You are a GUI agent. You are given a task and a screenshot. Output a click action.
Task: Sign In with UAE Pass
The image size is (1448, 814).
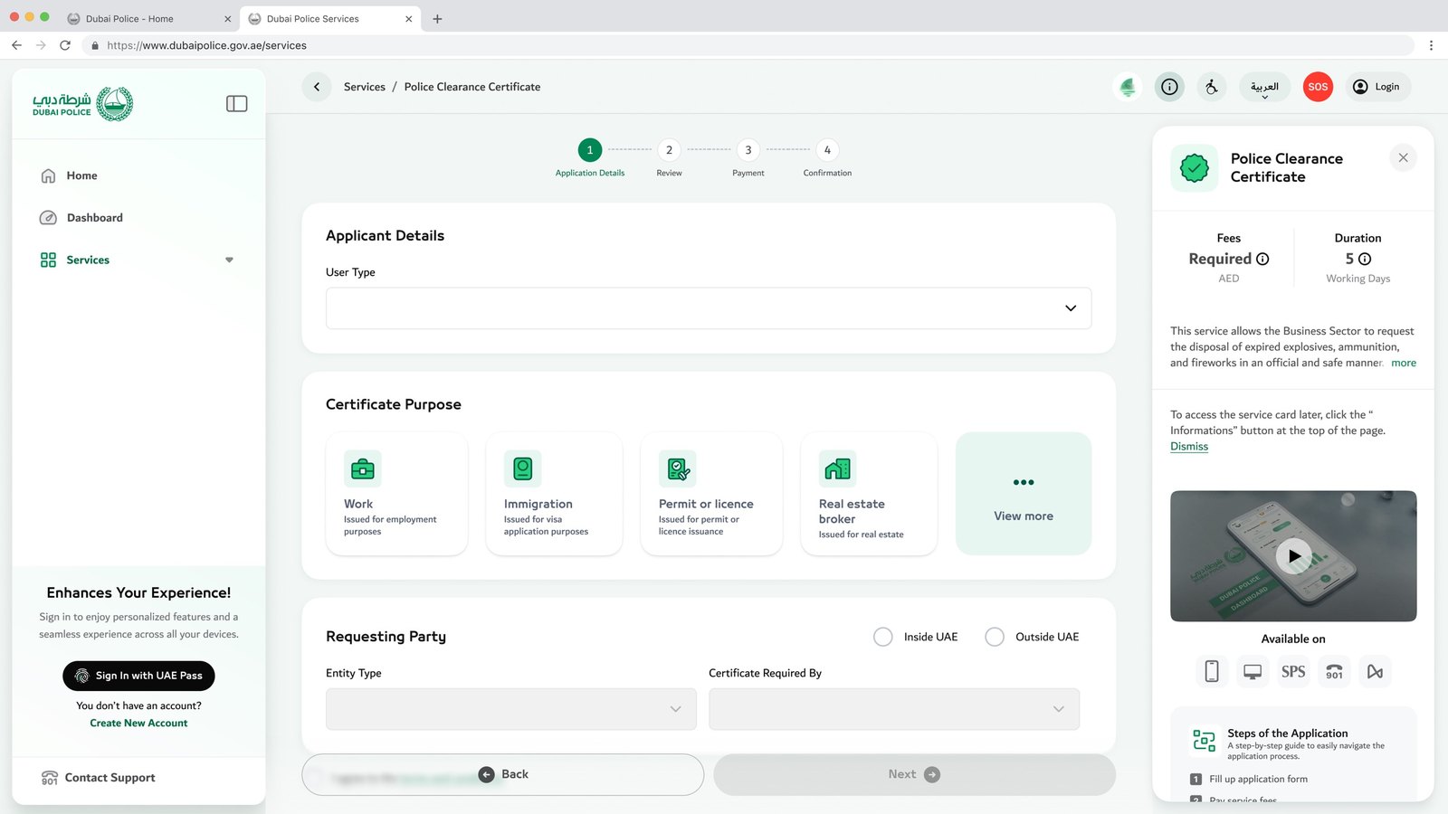pos(138,676)
